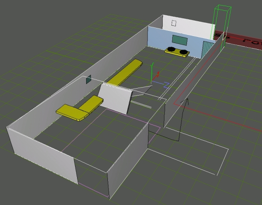The height and width of the screenshot is (205, 262).
Task: Select the yellow L-shaped counter object
Action: click(80, 109)
